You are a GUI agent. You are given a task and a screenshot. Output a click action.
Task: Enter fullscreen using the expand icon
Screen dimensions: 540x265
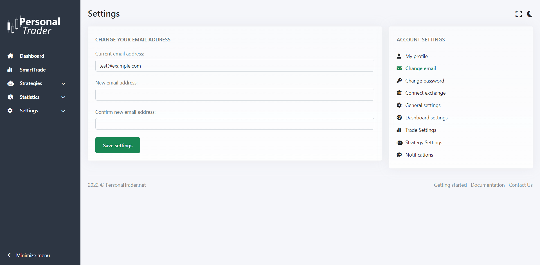pos(519,14)
